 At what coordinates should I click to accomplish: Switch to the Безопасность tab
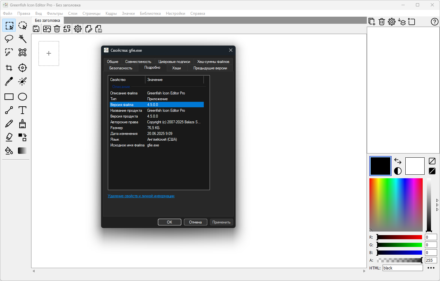pyautogui.click(x=121, y=68)
